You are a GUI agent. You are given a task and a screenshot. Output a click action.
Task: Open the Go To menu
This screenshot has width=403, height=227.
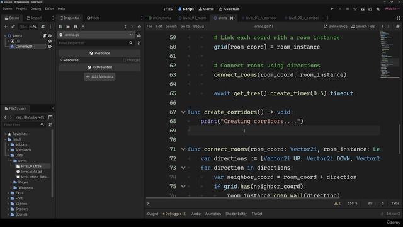tap(184, 26)
